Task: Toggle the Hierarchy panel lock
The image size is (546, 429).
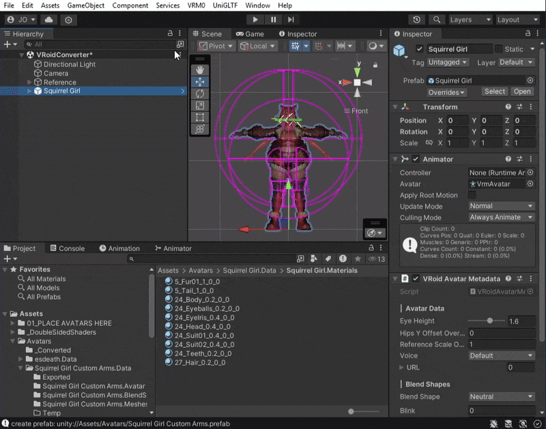Action: 170,33
